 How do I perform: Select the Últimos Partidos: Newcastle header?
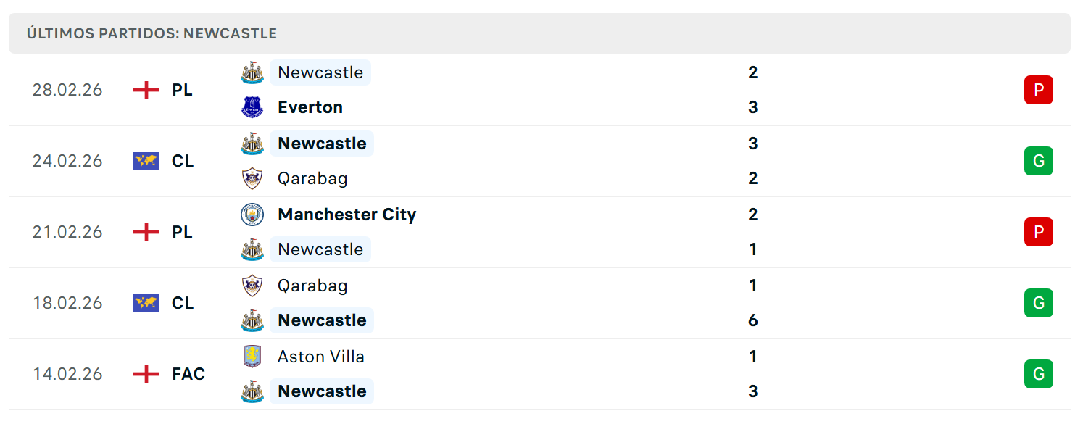click(539, 33)
